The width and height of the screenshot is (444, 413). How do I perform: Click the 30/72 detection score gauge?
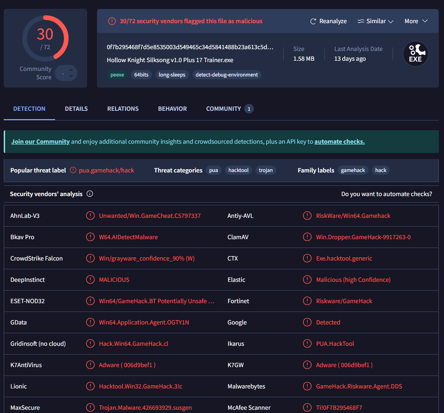coord(45,38)
